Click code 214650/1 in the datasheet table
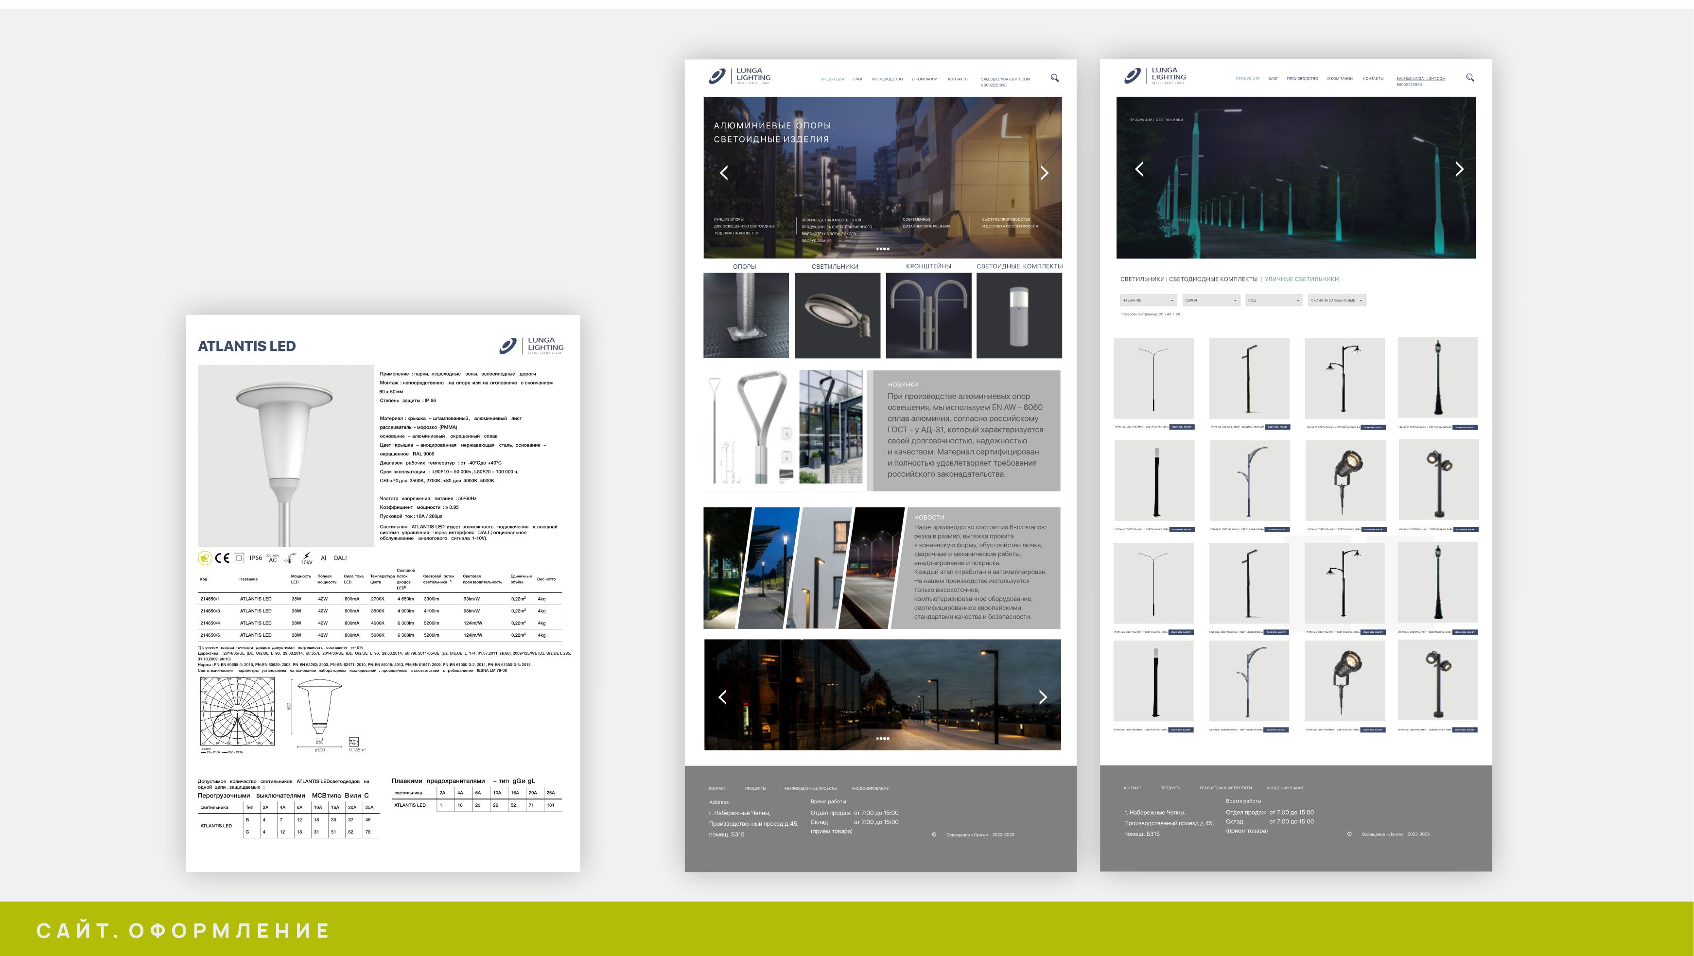 tap(210, 599)
